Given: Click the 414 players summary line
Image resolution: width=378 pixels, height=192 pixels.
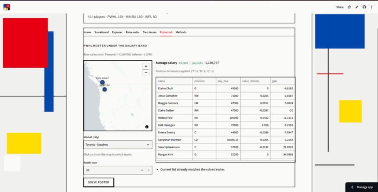Looking at the screenshot, I should click(122, 17).
